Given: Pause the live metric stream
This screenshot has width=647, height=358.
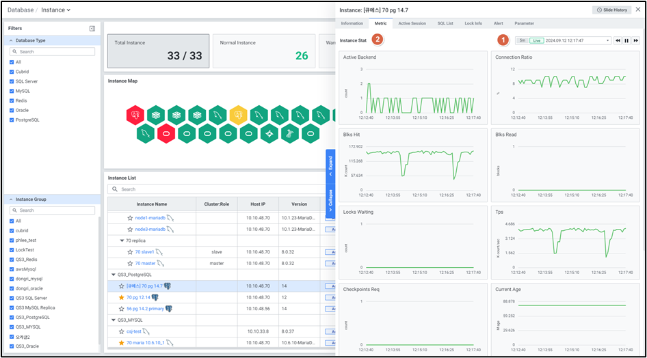Looking at the screenshot, I should [626, 41].
